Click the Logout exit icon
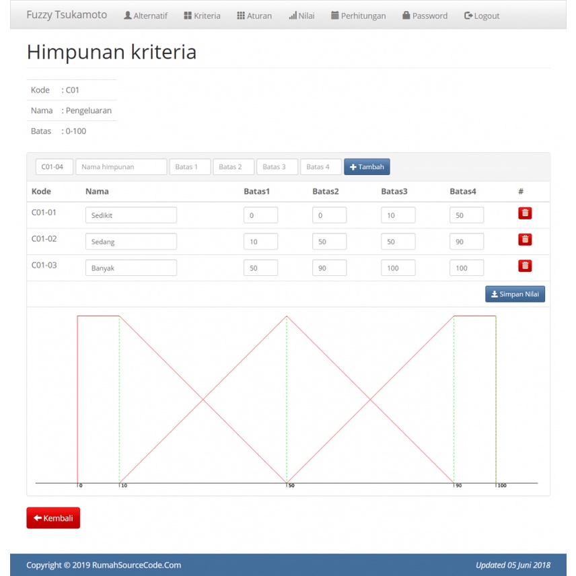This screenshot has width=576, height=576. click(x=467, y=15)
